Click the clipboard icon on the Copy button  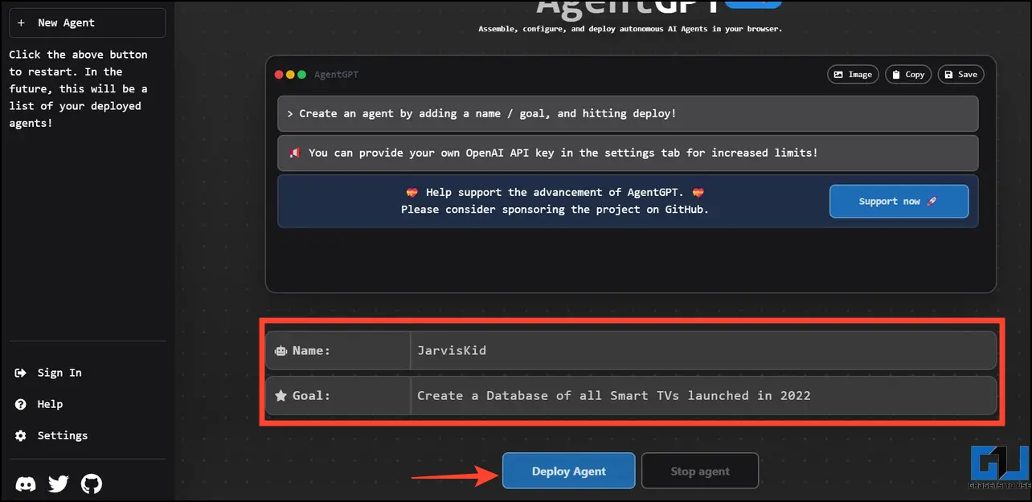point(895,75)
